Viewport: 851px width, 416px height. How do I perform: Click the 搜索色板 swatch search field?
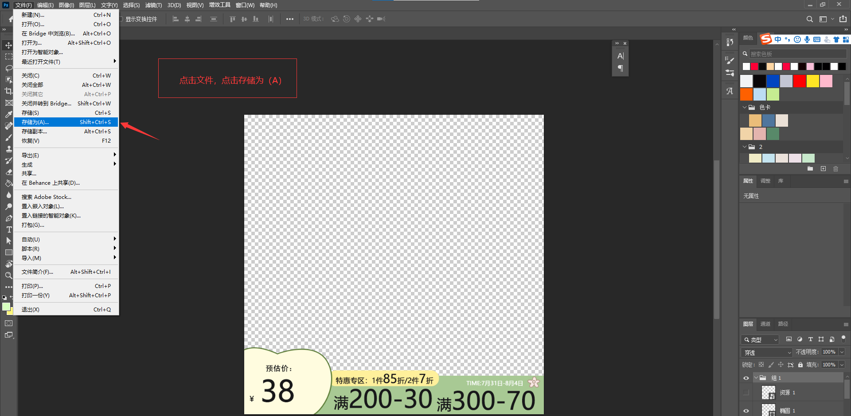(x=797, y=54)
